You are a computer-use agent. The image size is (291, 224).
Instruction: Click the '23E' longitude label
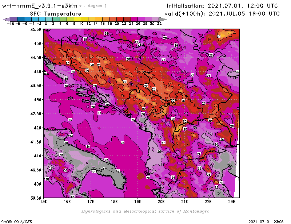[232, 202]
